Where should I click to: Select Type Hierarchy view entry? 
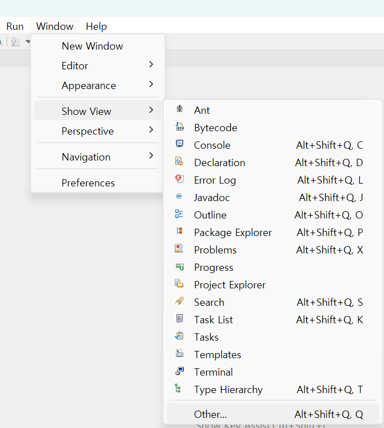273,390
